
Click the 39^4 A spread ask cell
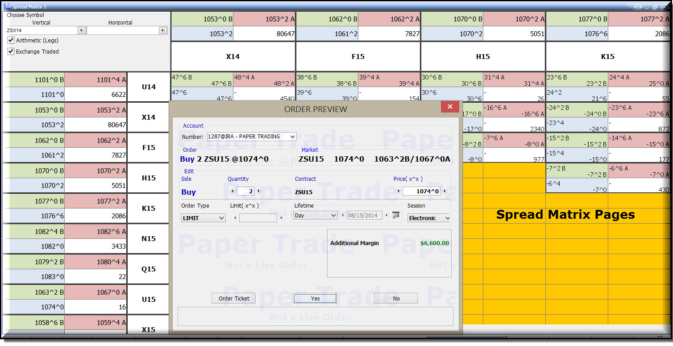click(x=389, y=80)
